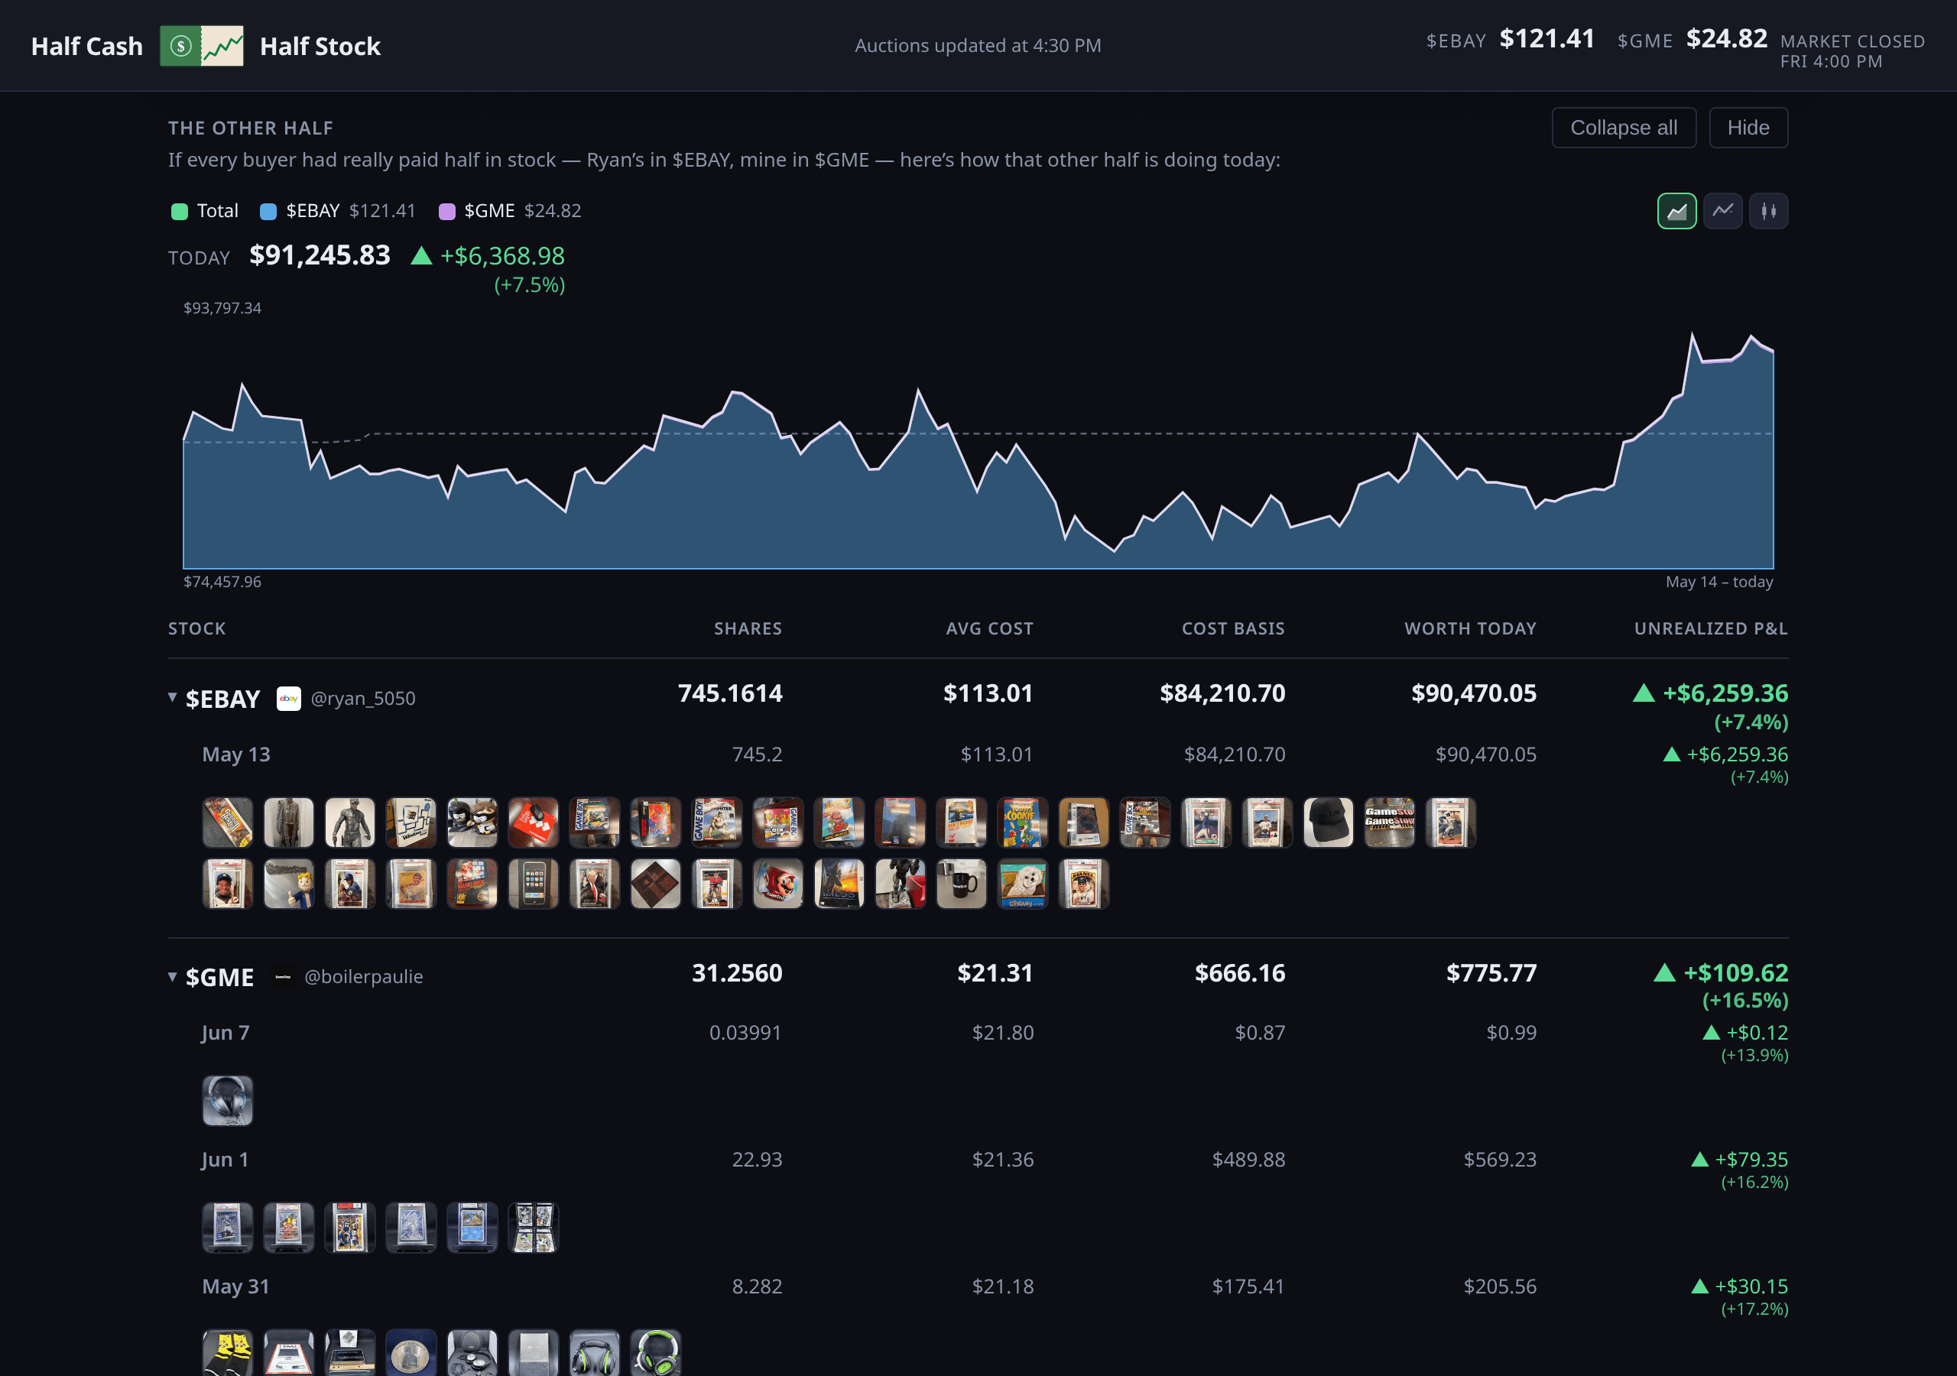Click the Jun 1 lot row label
Image resolution: width=1957 pixels, height=1376 pixels.
pyautogui.click(x=225, y=1160)
